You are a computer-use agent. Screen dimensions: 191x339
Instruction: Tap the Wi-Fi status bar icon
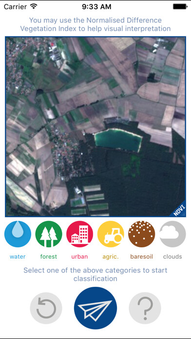point(34,6)
